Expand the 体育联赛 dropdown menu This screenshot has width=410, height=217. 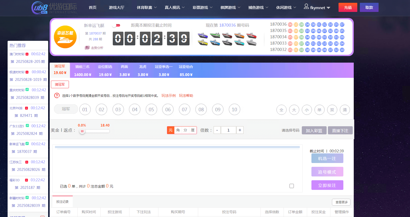tap(147, 8)
